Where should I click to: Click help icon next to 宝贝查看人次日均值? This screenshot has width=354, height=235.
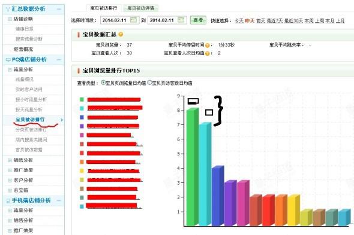(x=207, y=54)
